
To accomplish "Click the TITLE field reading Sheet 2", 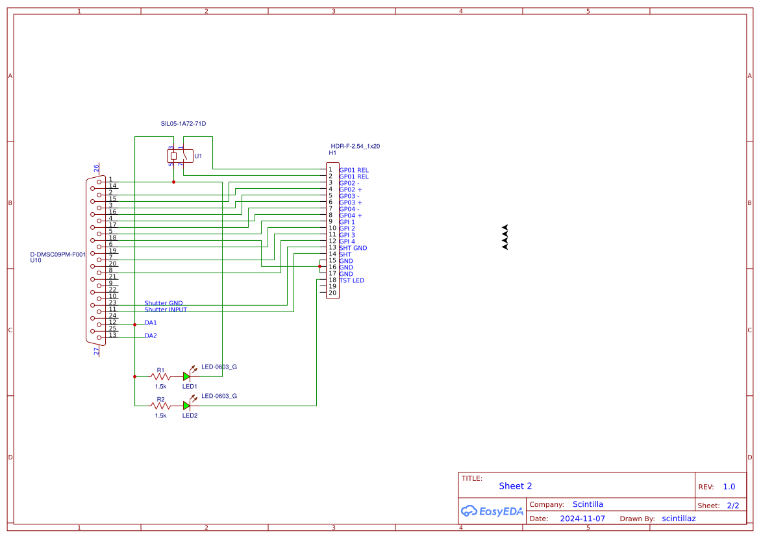I will click(516, 485).
